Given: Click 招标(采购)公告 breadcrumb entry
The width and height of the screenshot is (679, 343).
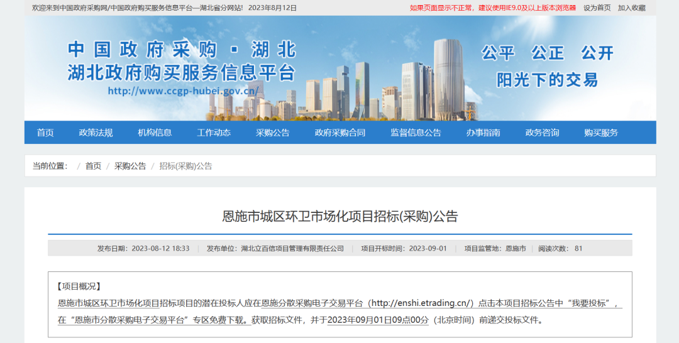Looking at the screenshot, I should (185, 166).
